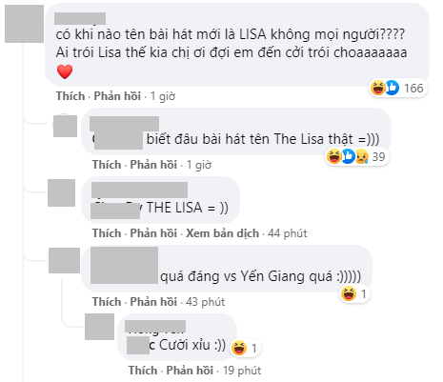
Task: Click Thích under the Cười xỉu comment
Action: 143,371
